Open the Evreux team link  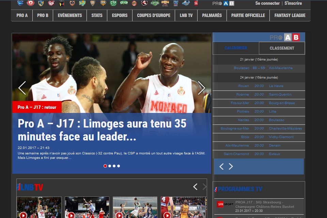275,154
